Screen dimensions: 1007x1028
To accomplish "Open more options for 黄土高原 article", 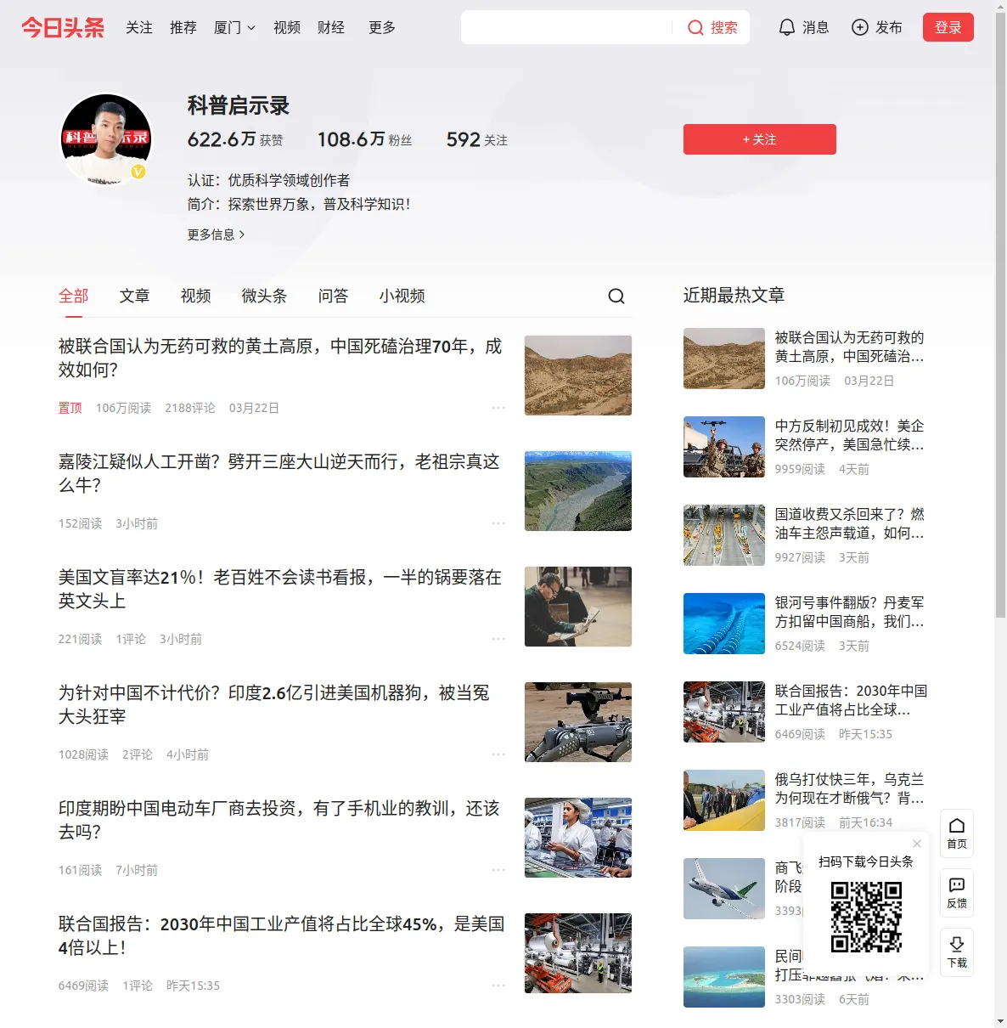I will coord(498,408).
